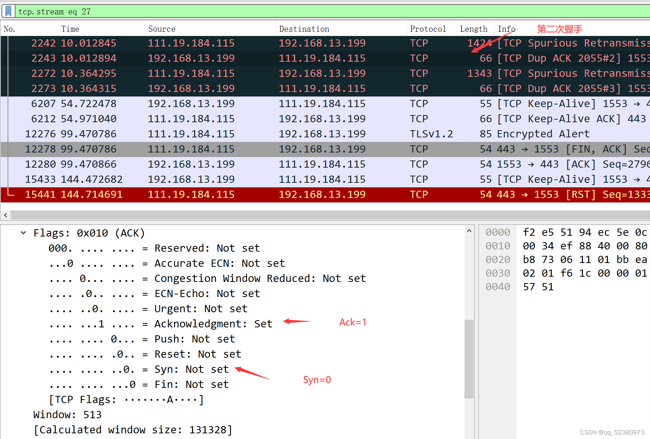650x439 pixels.
Task: Select packet 2272 in the packet list
Action: (x=325, y=73)
